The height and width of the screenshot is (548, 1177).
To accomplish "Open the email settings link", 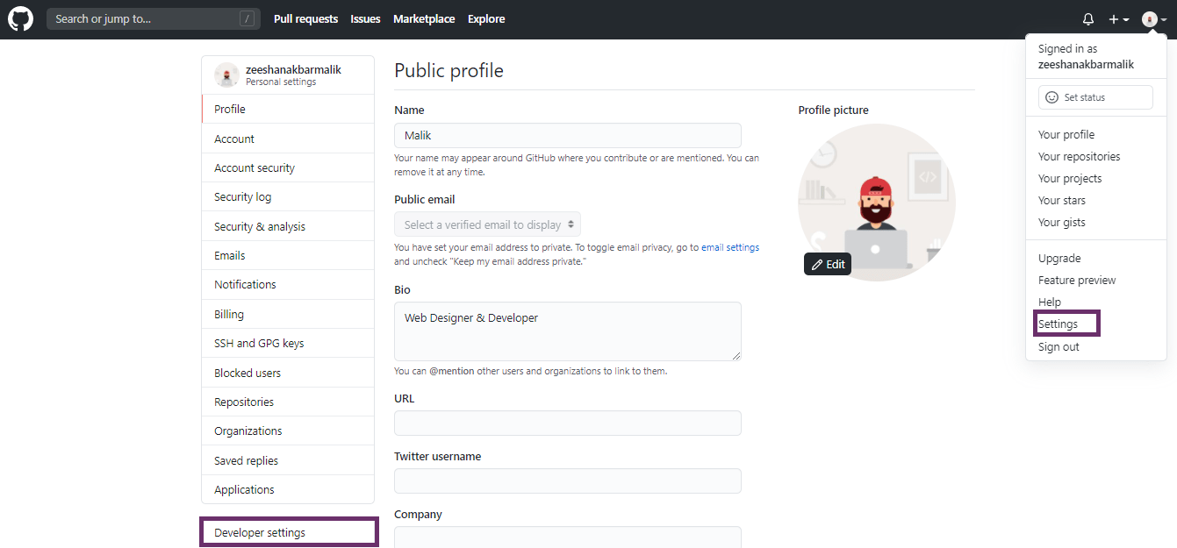I will [x=730, y=246].
